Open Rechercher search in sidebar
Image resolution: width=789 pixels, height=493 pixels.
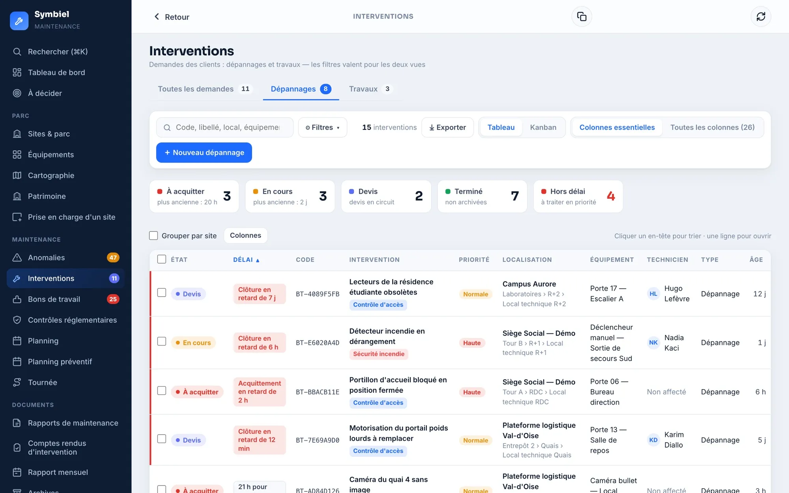pyautogui.click(x=65, y=52)
